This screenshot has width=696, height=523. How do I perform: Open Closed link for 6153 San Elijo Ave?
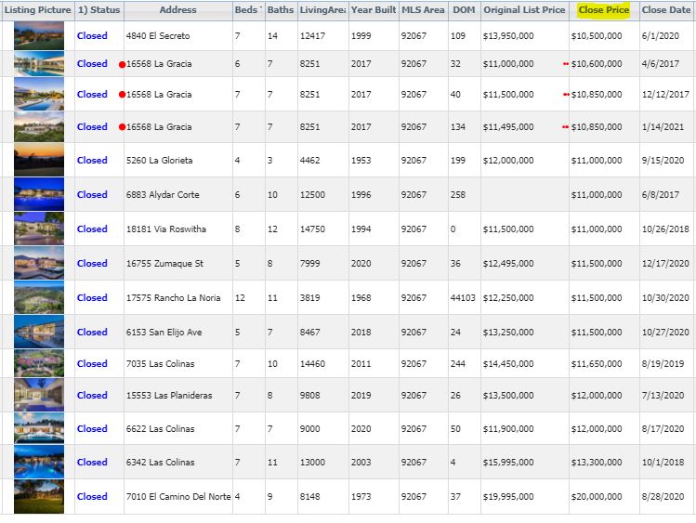92,333
